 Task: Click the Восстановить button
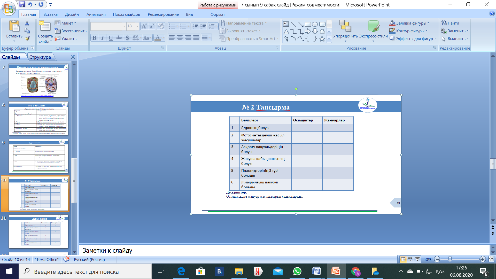(x=71, y=31)
